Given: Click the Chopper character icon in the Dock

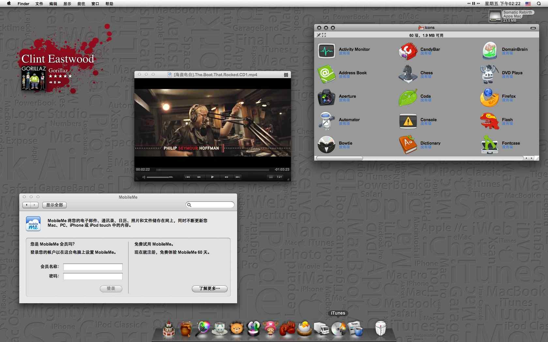Looking at the screenshot, I should click(270, 328).
